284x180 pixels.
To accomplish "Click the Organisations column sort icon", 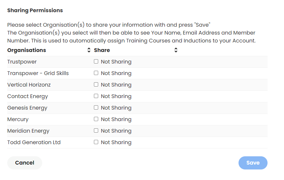I will coord(89,50).
